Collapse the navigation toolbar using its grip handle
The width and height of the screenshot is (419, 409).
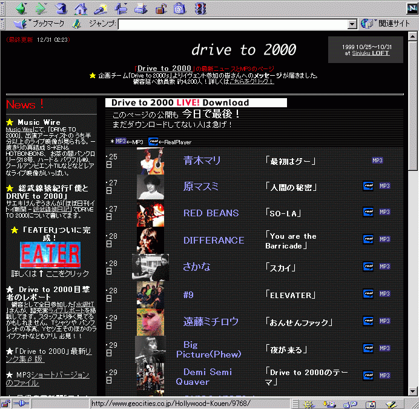point(2,8)
